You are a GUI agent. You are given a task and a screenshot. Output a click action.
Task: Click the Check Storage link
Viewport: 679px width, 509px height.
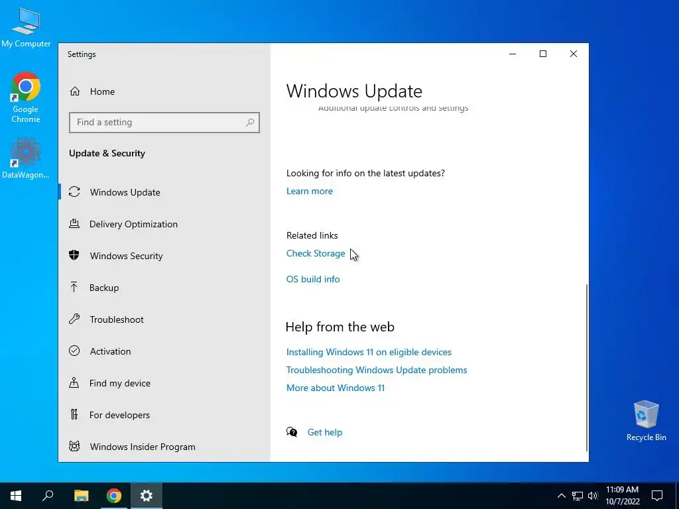tap(316, 253)
